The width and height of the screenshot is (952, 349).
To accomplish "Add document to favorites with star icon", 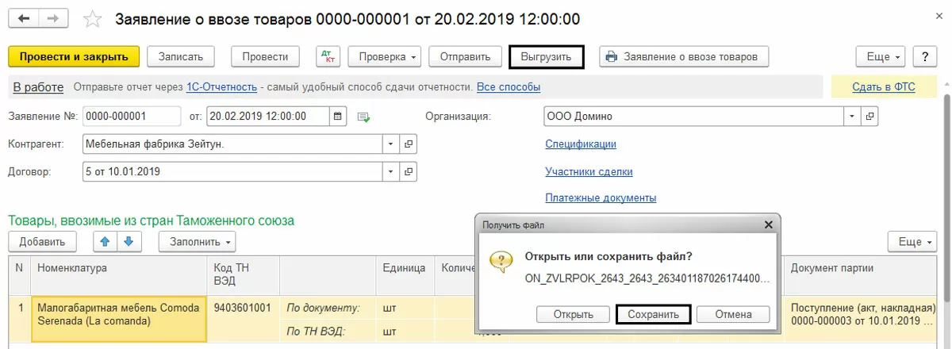I will click(x=93, y=19).
